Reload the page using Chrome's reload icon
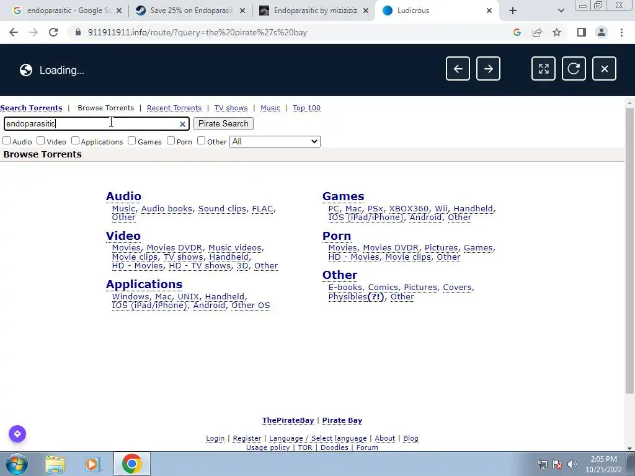 tap(53, 32)
